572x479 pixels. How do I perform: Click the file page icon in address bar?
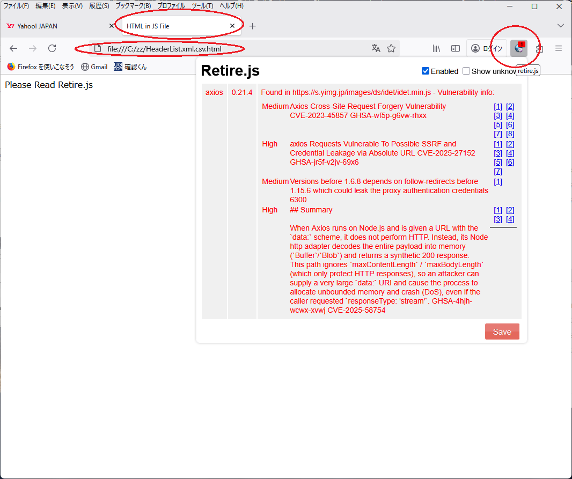tap(98, 48)
